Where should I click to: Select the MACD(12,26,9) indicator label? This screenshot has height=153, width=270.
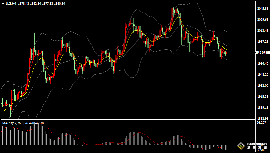tap(13, 123)
